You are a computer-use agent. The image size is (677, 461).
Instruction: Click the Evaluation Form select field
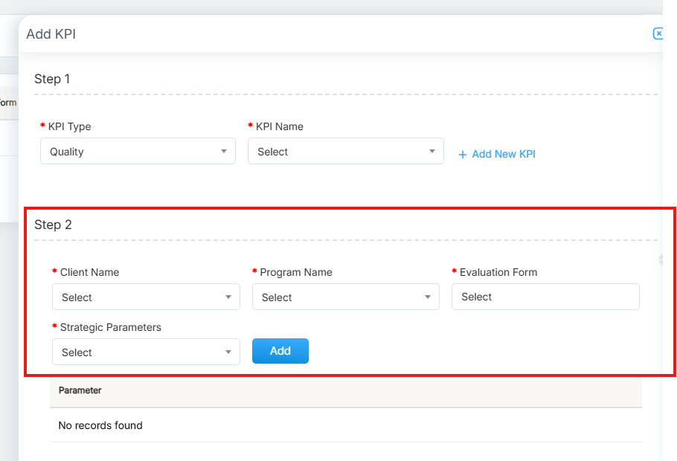click(545, 297)
